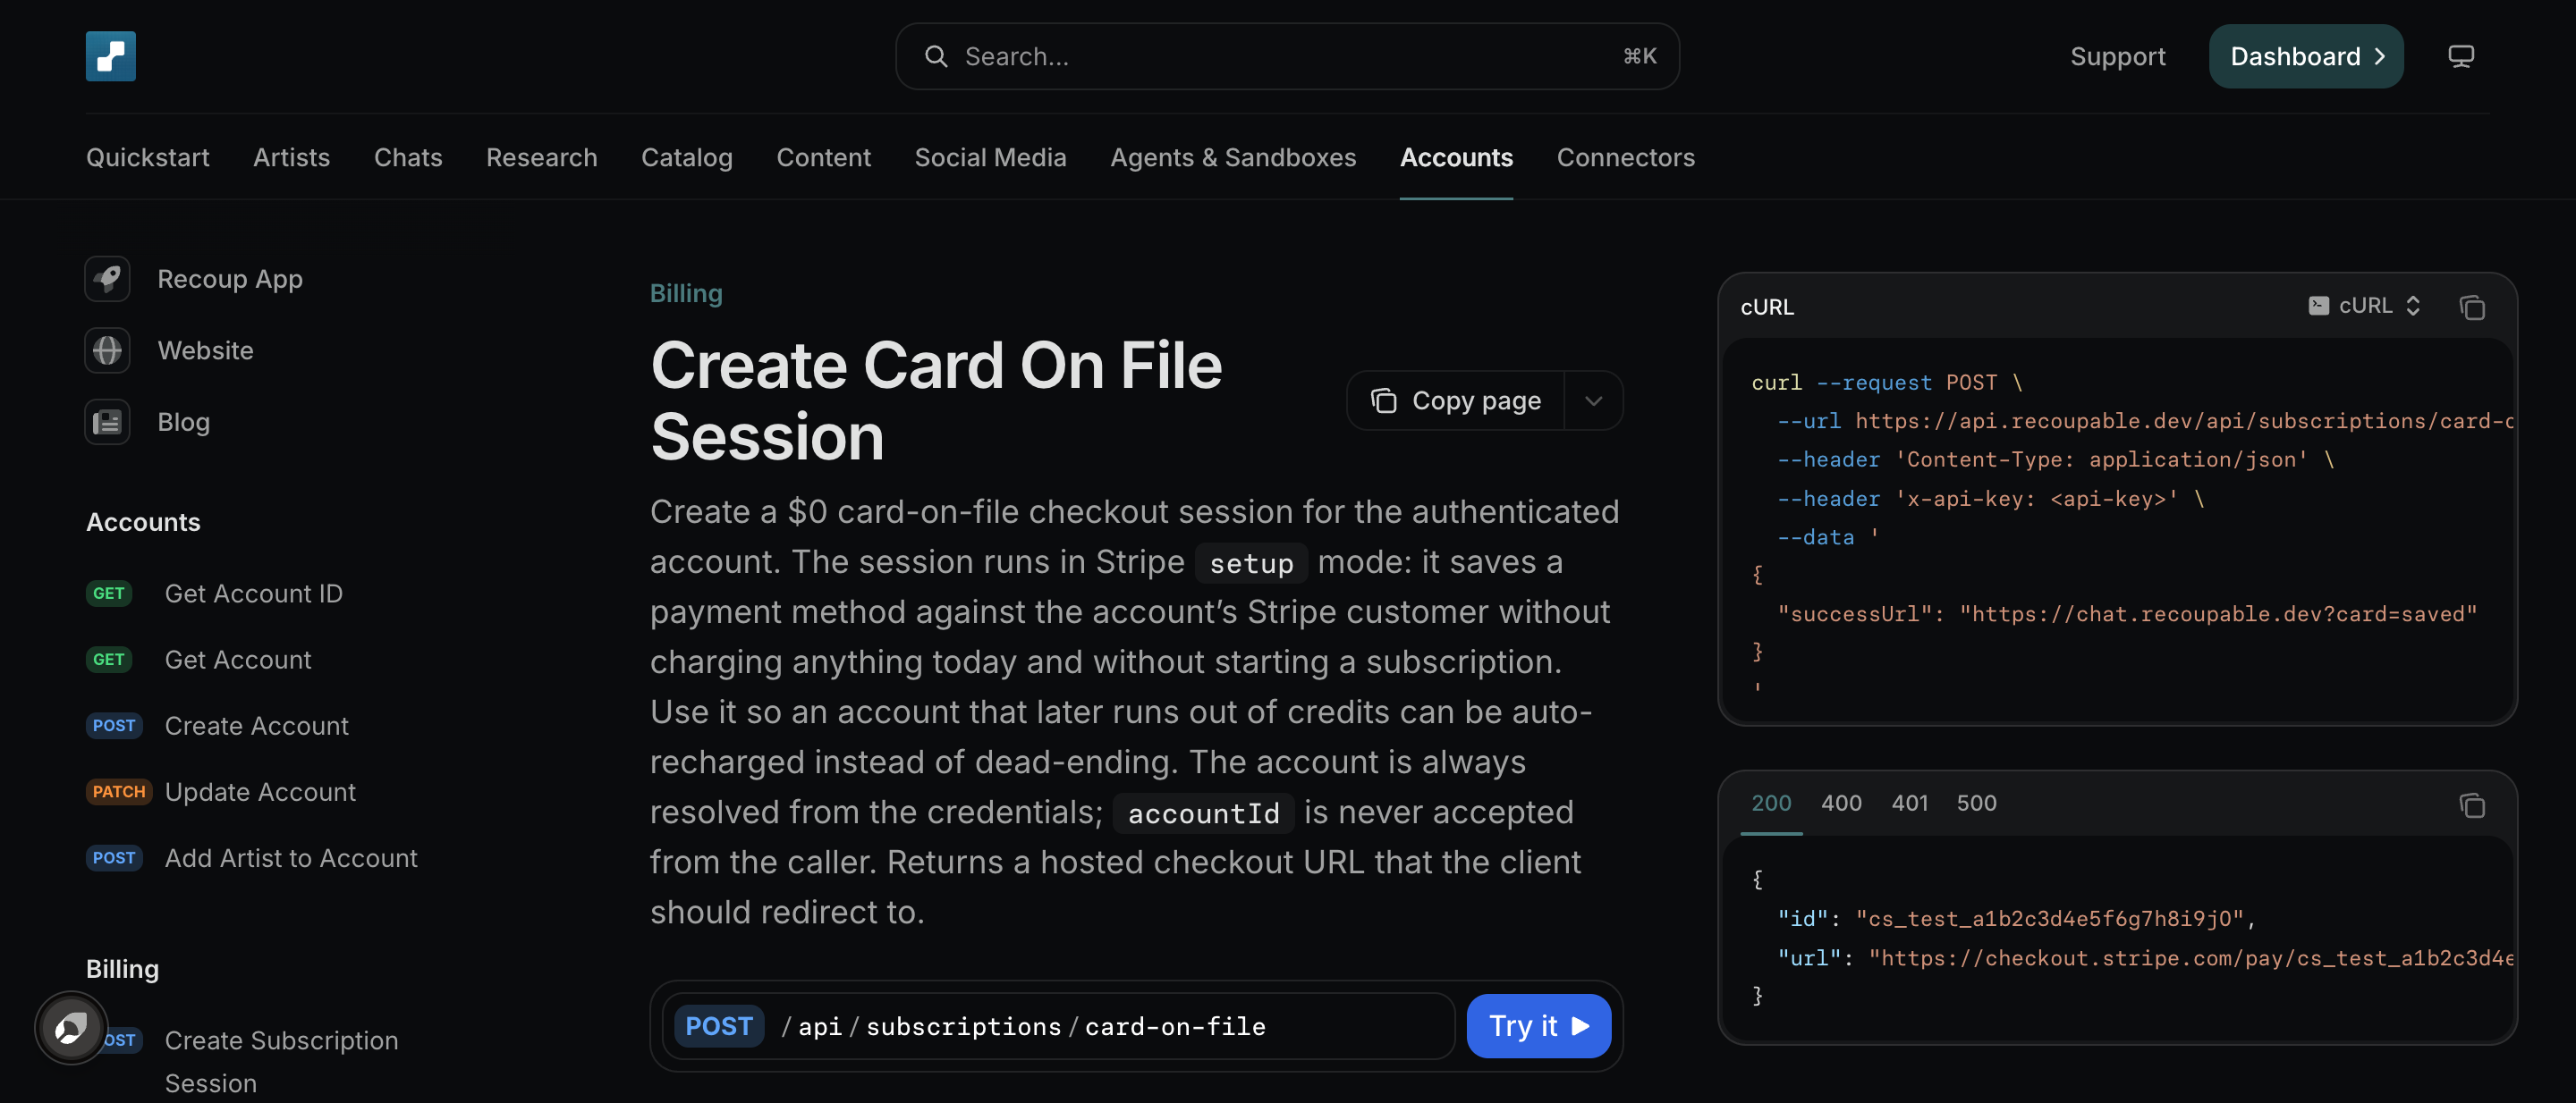This screenshot has width=2576, height=1103.
Task: Switch to the Social Media tab
Action: pos(990,158)
